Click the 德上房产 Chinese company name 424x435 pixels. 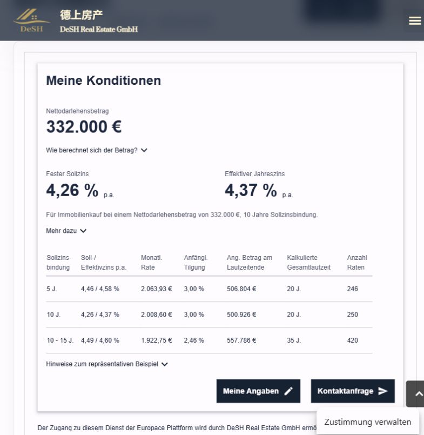[81, 15]
